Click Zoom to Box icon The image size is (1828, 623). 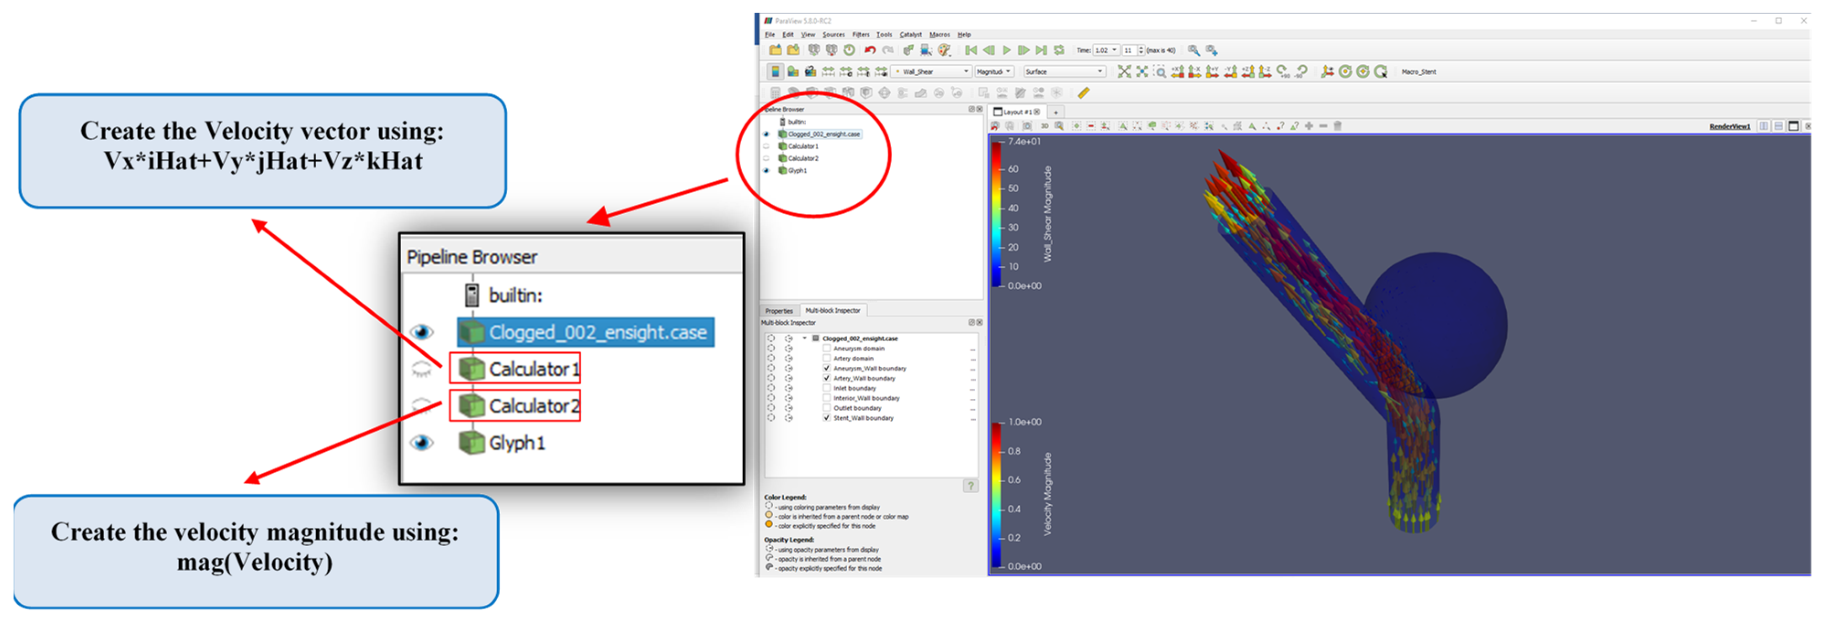click(1159, 72)
